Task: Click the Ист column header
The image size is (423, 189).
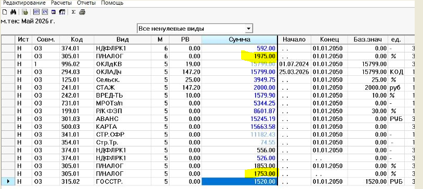Action: pyautogui.click(x=23, y=39)
